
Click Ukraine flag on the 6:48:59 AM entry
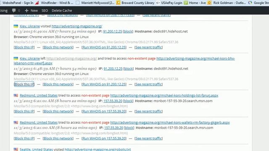pyautogui.click(x=16, y=58)
